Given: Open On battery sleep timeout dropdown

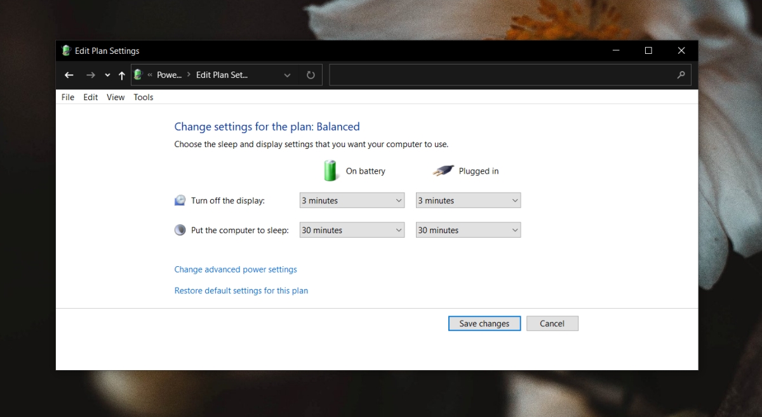Looking at the screenshot, I should point(352,230).
